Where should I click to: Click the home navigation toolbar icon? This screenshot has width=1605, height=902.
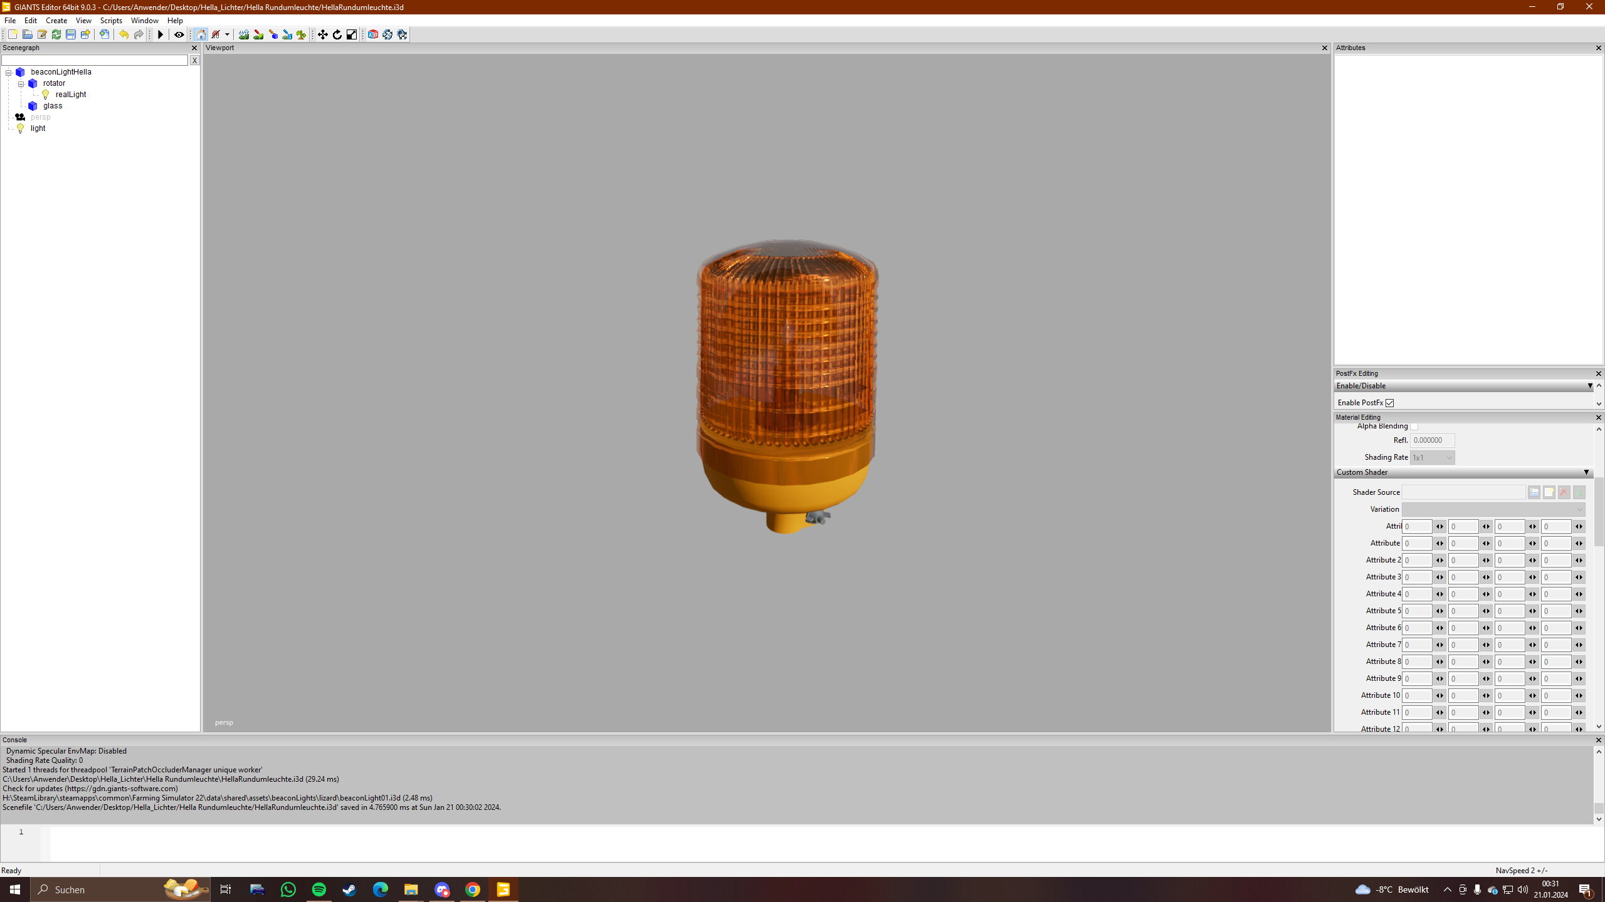[201, 34]
